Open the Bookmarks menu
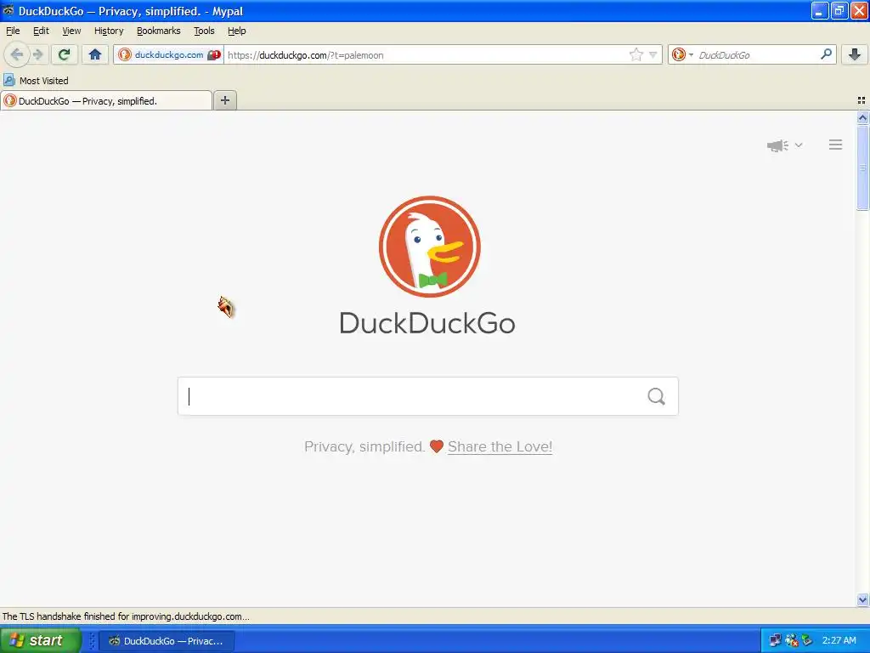The width and height of the screenshot is (870, 653). (159, 31)
